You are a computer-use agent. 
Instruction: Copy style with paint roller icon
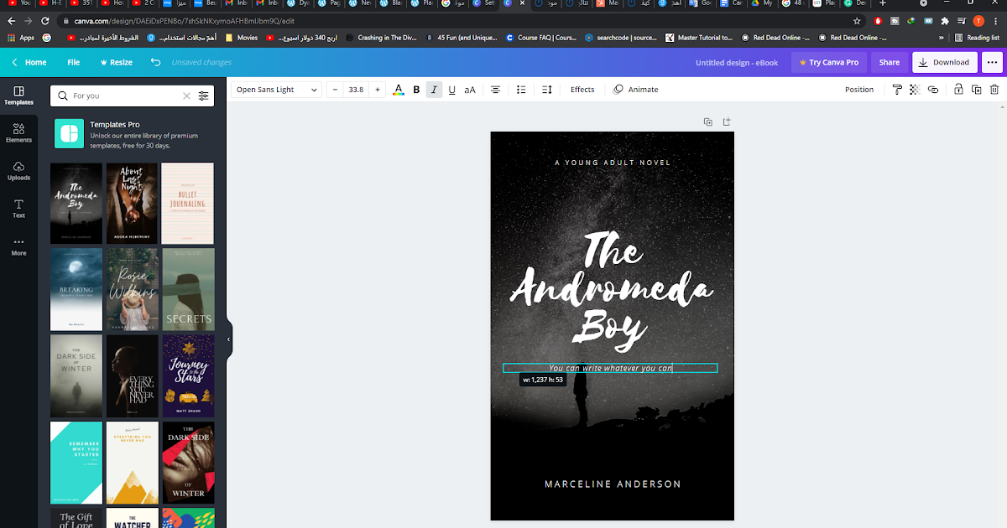pyautogui.click(x=897, y=90)
